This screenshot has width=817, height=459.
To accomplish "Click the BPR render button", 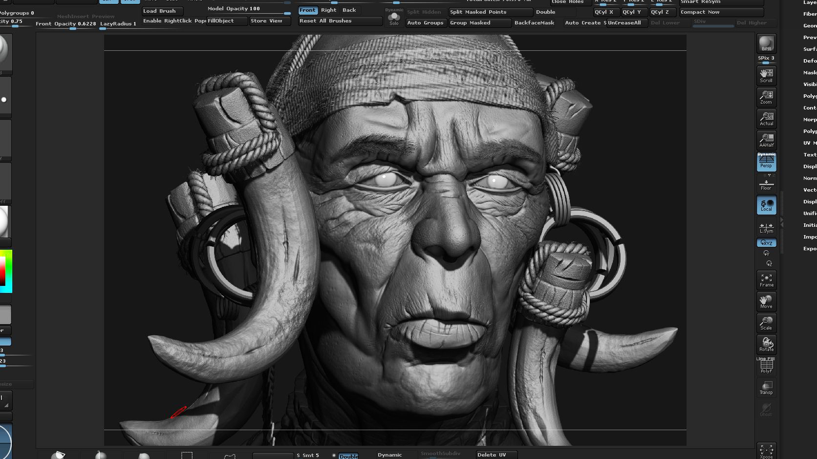I will (x=766, y=44).
